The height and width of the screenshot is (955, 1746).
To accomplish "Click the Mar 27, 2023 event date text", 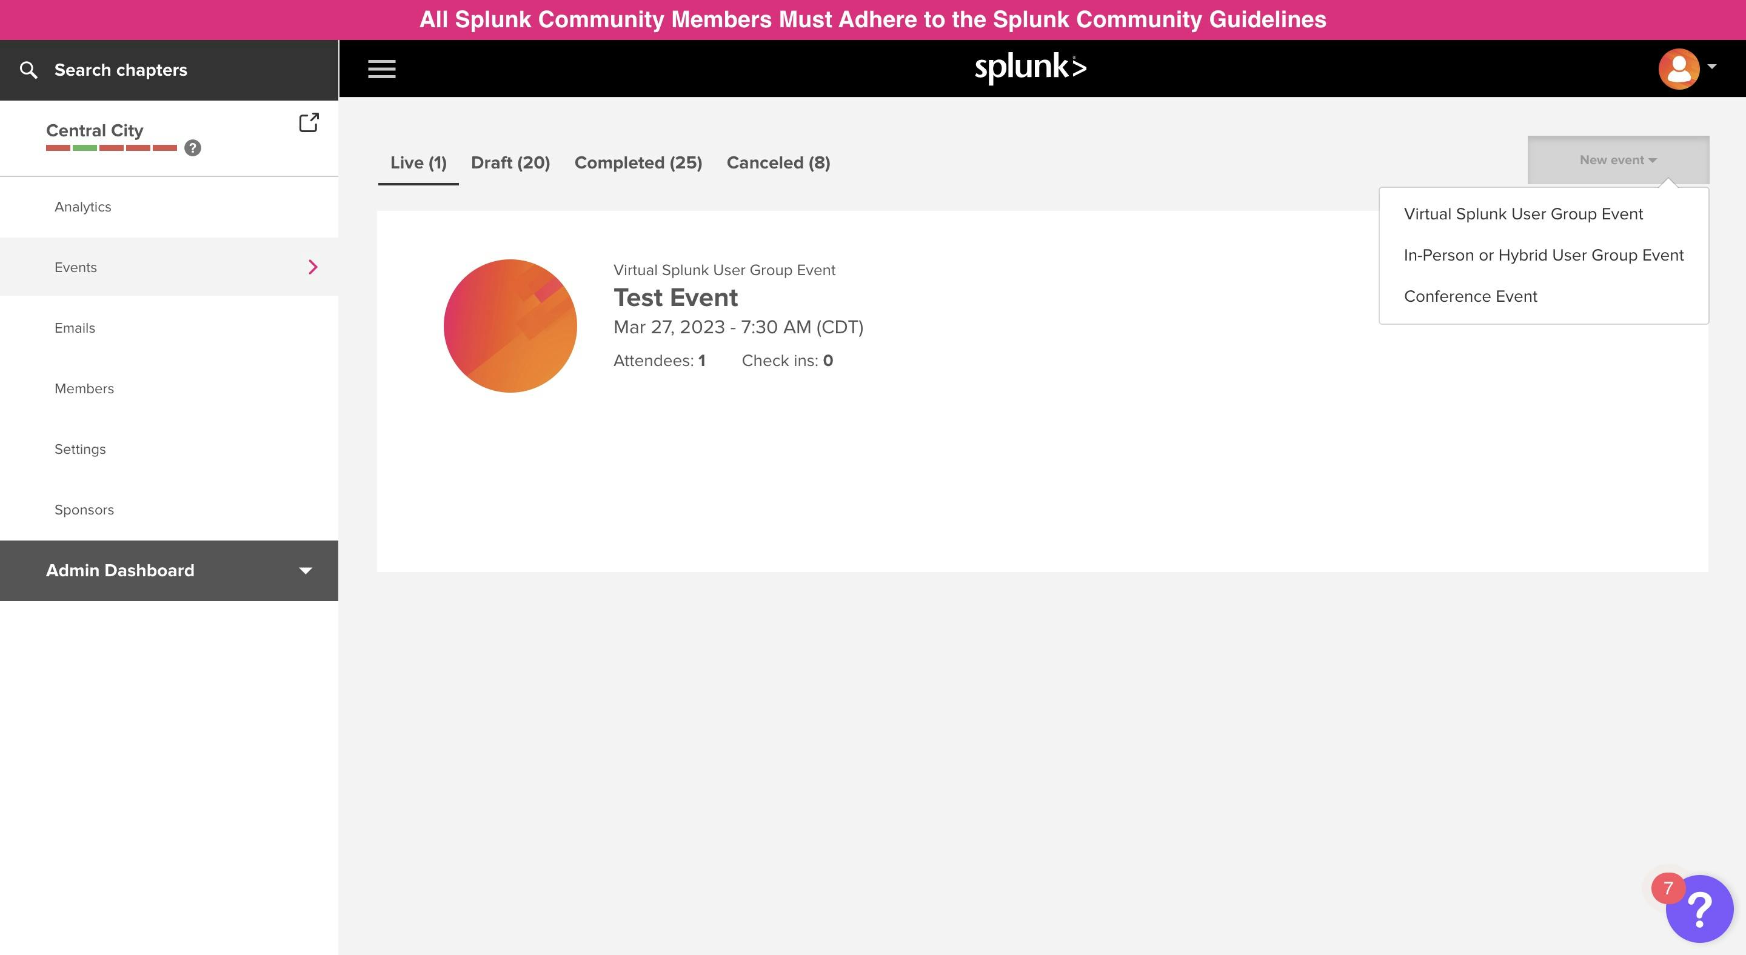I will click(x=738, y=327).
